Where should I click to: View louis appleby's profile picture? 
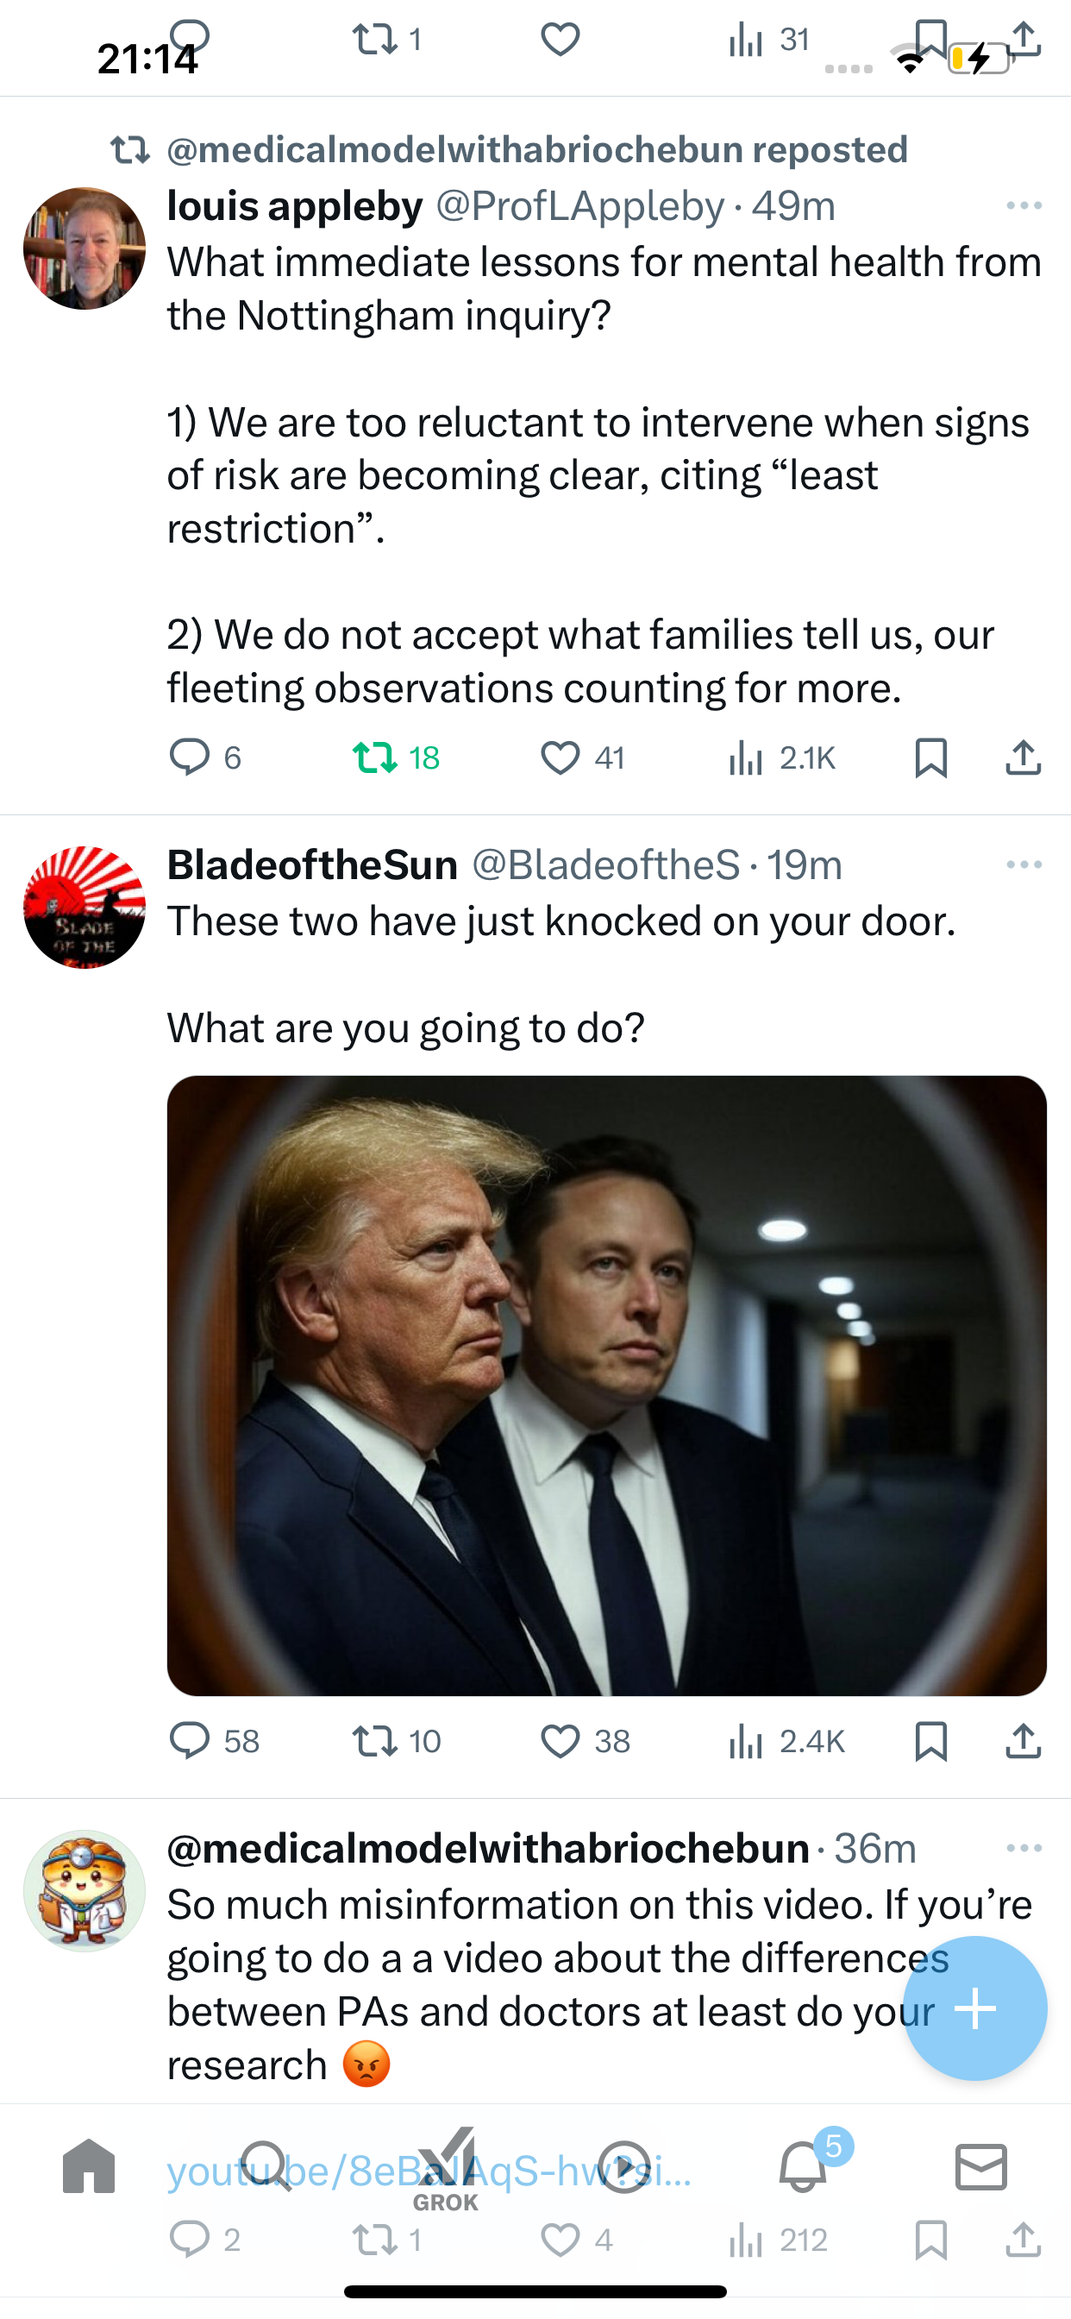point(85,248)
